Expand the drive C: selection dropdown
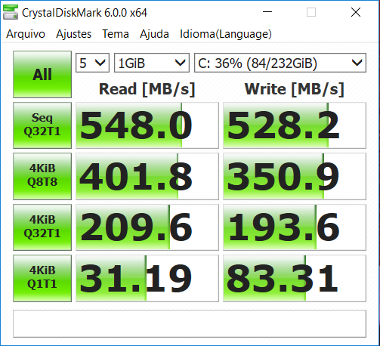This screenshot has width=380, height=346. (x=280, y=63)
